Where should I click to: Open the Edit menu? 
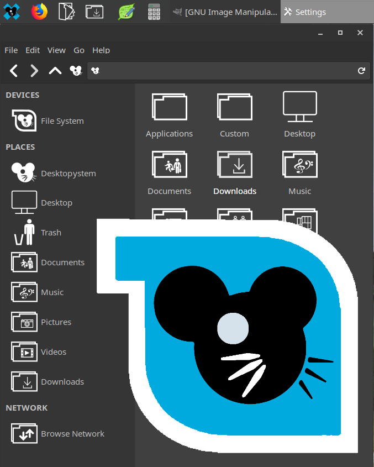[x=33, y=50]
